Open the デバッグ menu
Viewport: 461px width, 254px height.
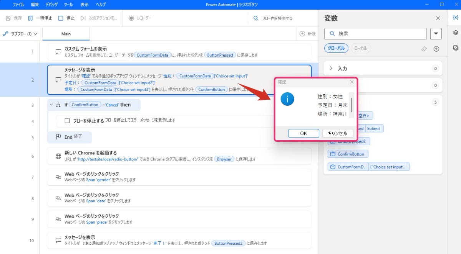[51, 5]
